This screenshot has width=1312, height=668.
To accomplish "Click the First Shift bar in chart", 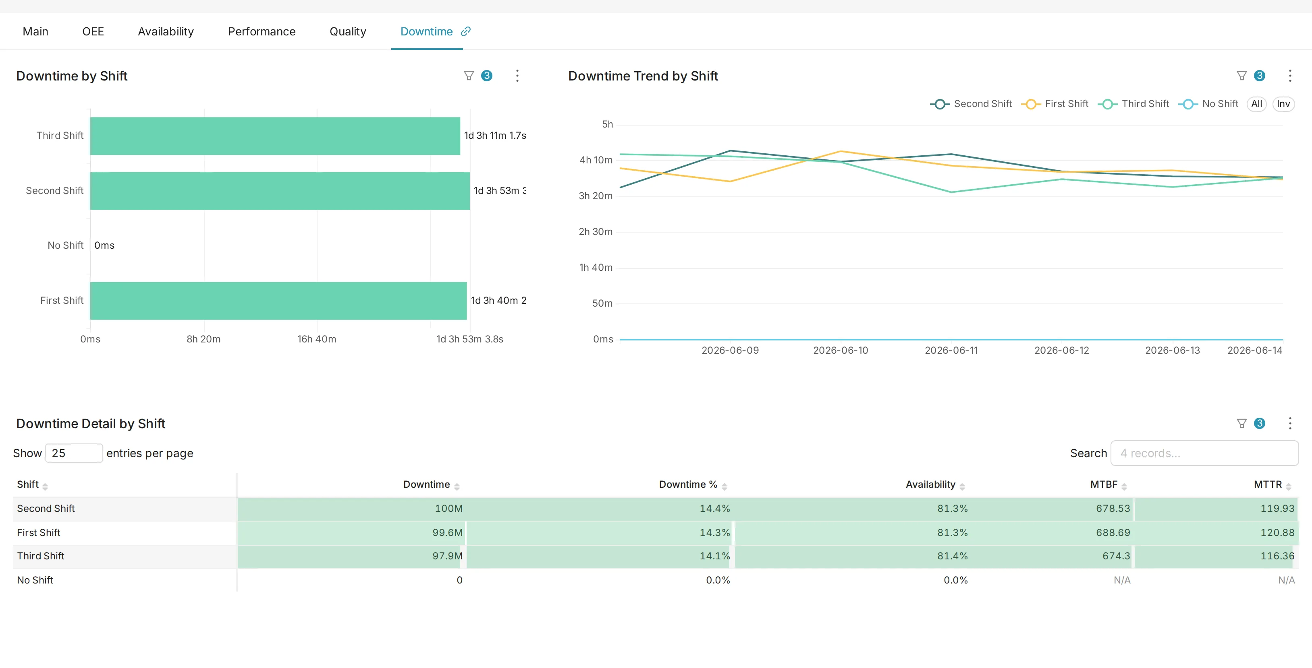I will 278,301.
